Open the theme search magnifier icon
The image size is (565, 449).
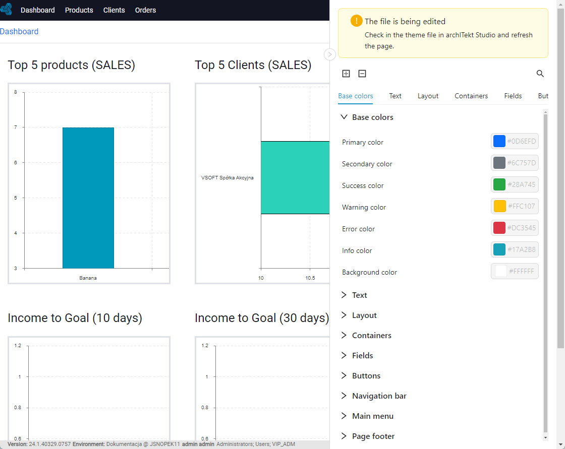coord(540,74)
